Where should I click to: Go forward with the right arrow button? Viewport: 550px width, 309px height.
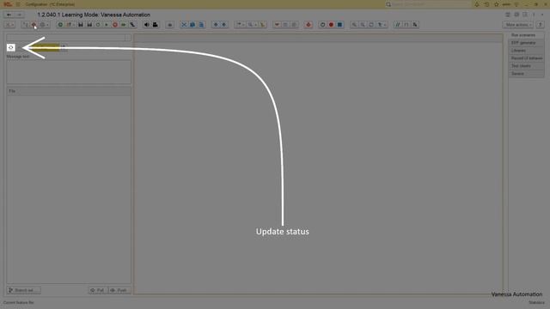pos(19,15)
